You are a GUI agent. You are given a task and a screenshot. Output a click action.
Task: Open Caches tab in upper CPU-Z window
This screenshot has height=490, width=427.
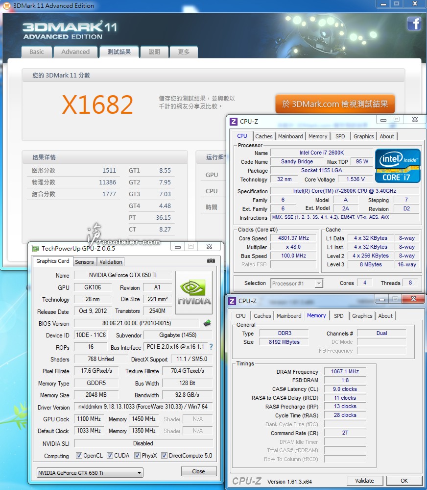[264, 136]
